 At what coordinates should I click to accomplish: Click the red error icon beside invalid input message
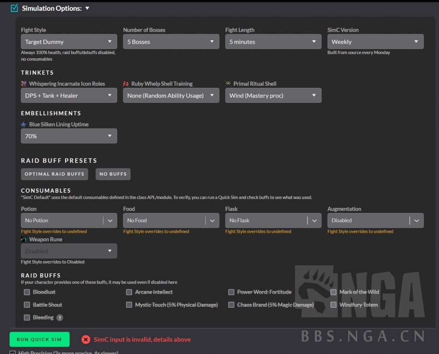(x=86, y=339)
